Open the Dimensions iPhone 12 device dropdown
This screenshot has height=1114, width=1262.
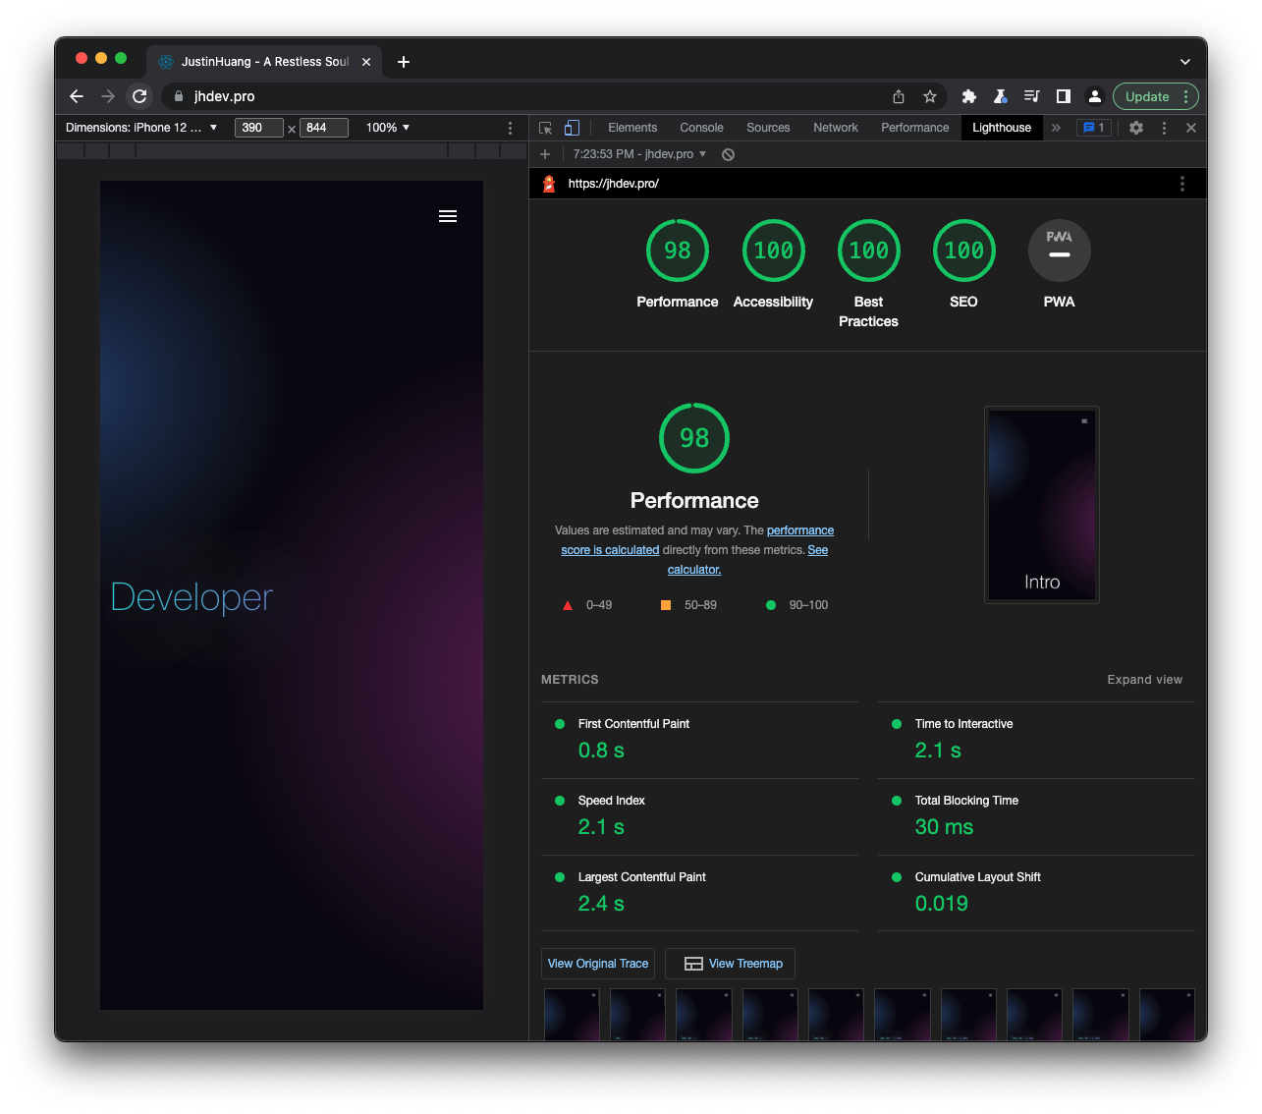(141, 128)
